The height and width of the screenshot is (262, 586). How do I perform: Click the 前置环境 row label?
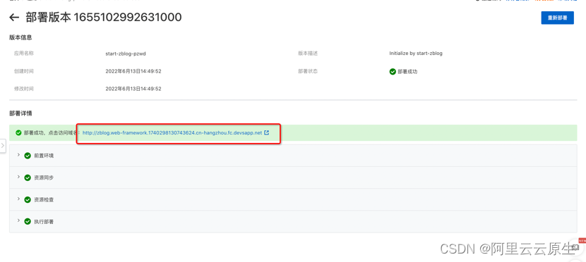44,156
